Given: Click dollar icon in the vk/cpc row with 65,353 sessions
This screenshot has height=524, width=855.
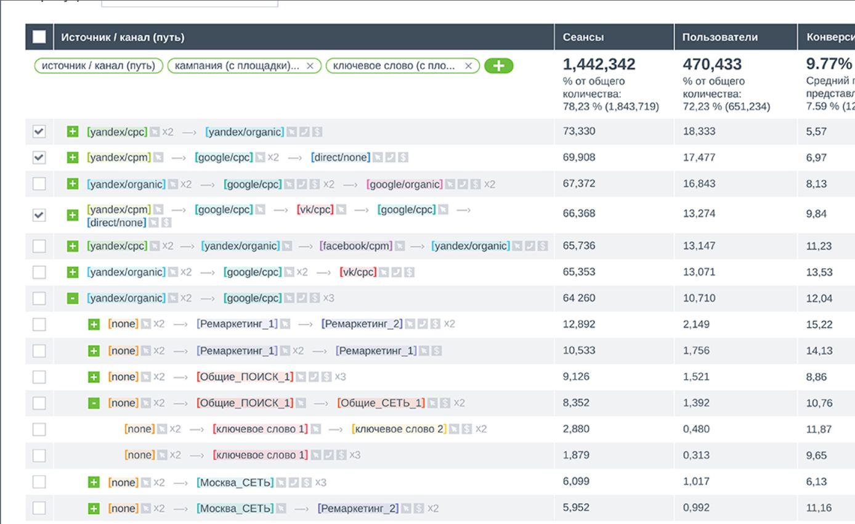Looking at the screenshot, I should (410, 272).
